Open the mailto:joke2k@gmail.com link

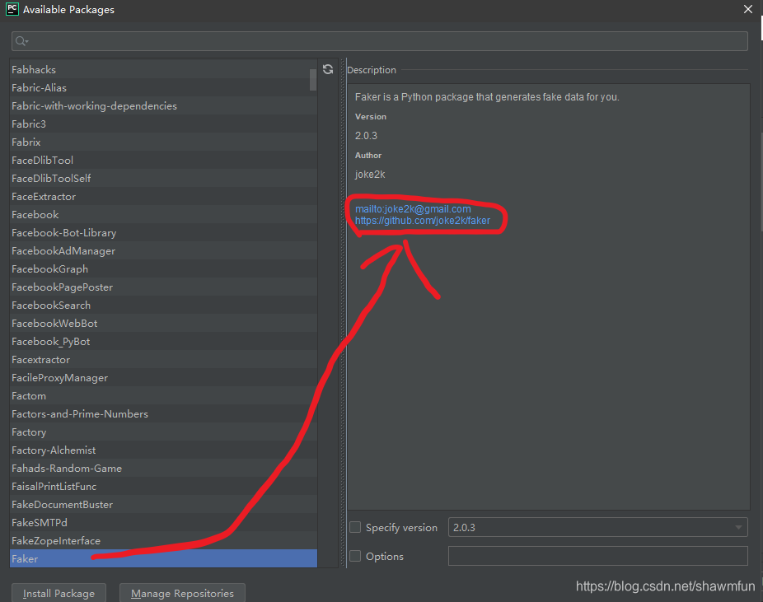coord(413,209)
